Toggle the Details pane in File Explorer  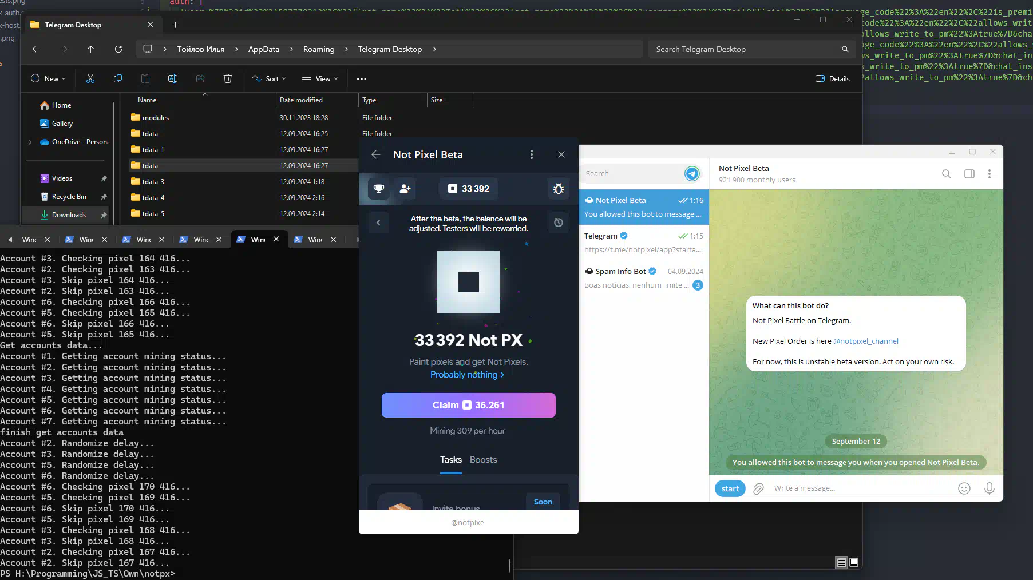click(833, 79)
